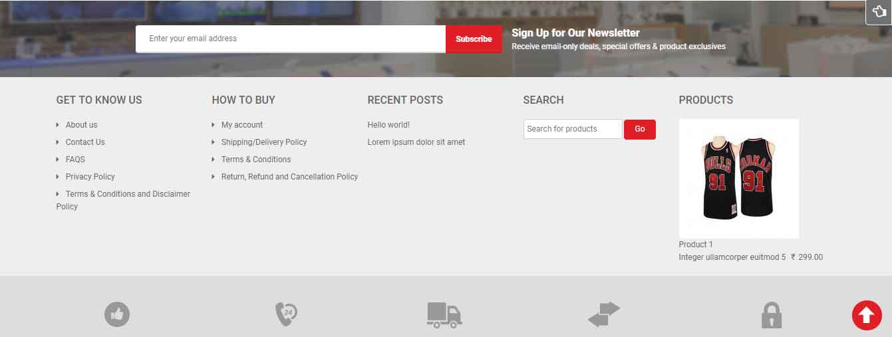This screenshot has width=892, height=337.
Task: Click the delivery truck icon
Action: [x=444, y=315]
